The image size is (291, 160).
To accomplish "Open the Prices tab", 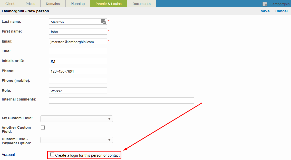I will click(30, 4).
